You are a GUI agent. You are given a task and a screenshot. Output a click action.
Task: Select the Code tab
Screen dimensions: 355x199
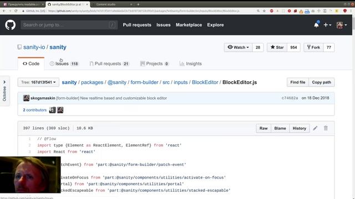tap(31, 64)
